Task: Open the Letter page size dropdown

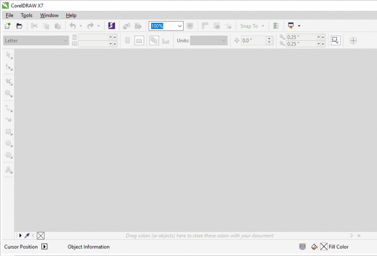Action: [36, 41]
